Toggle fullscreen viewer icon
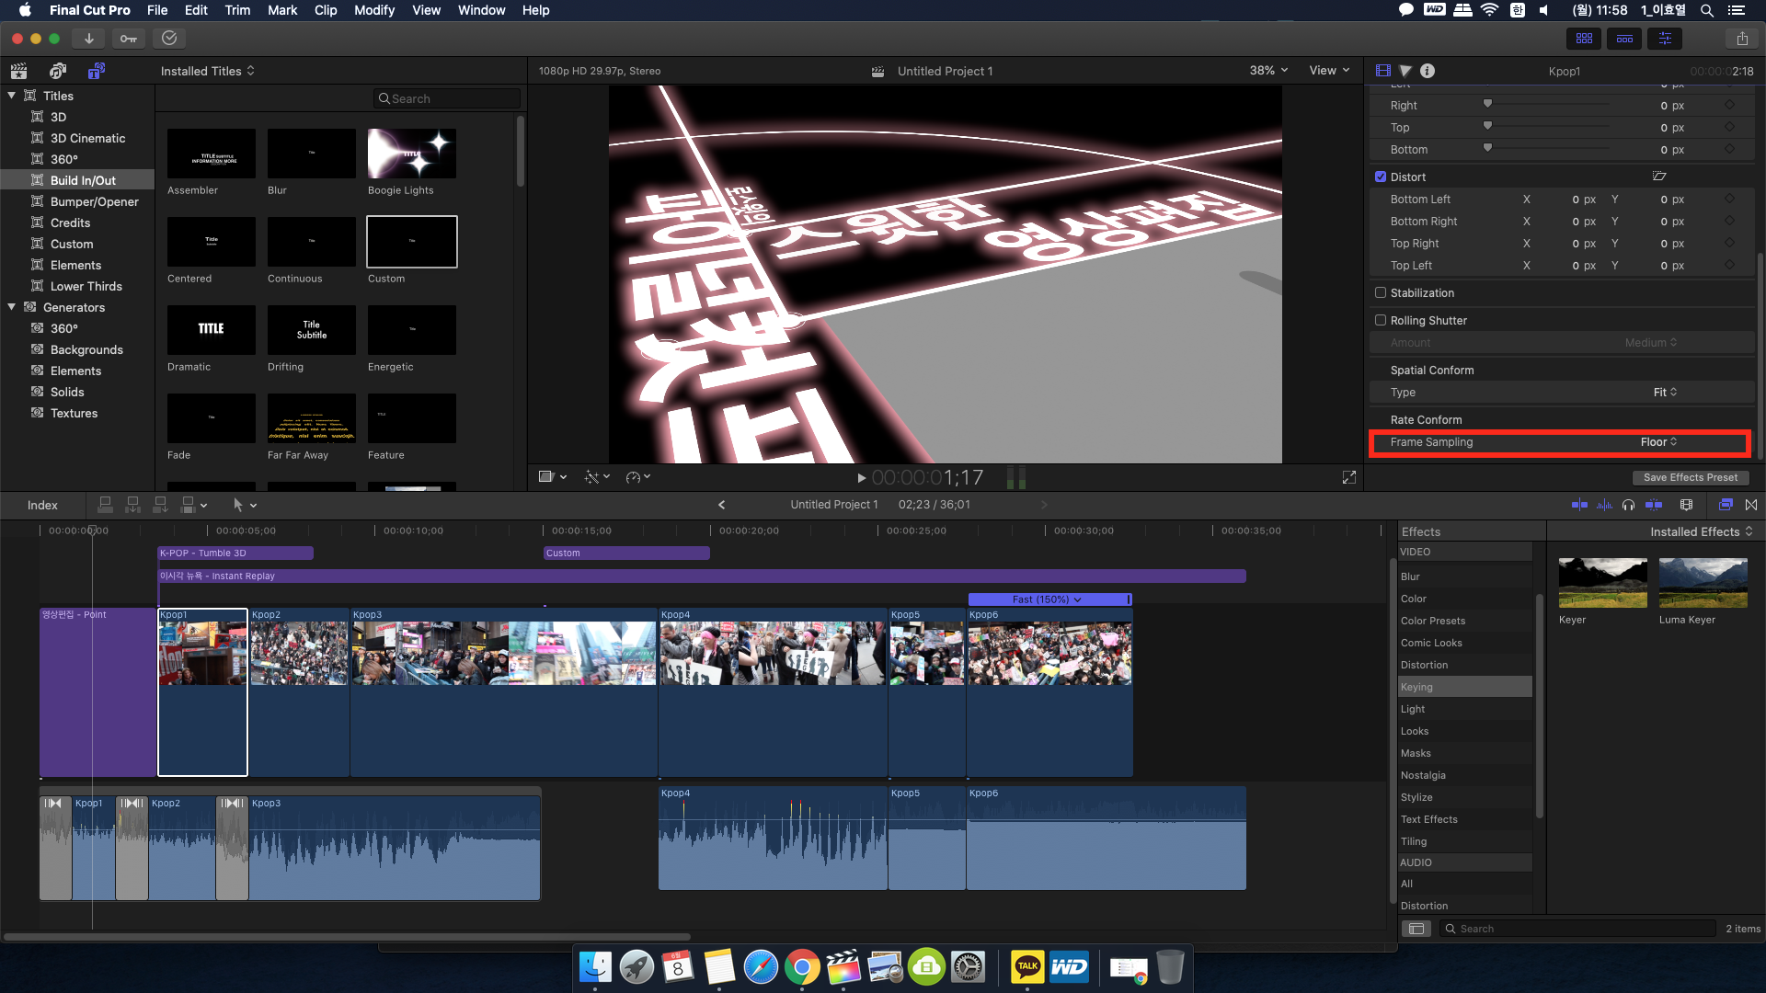The height and width of the screenshot is (993, 1766). click(1348, 477)
